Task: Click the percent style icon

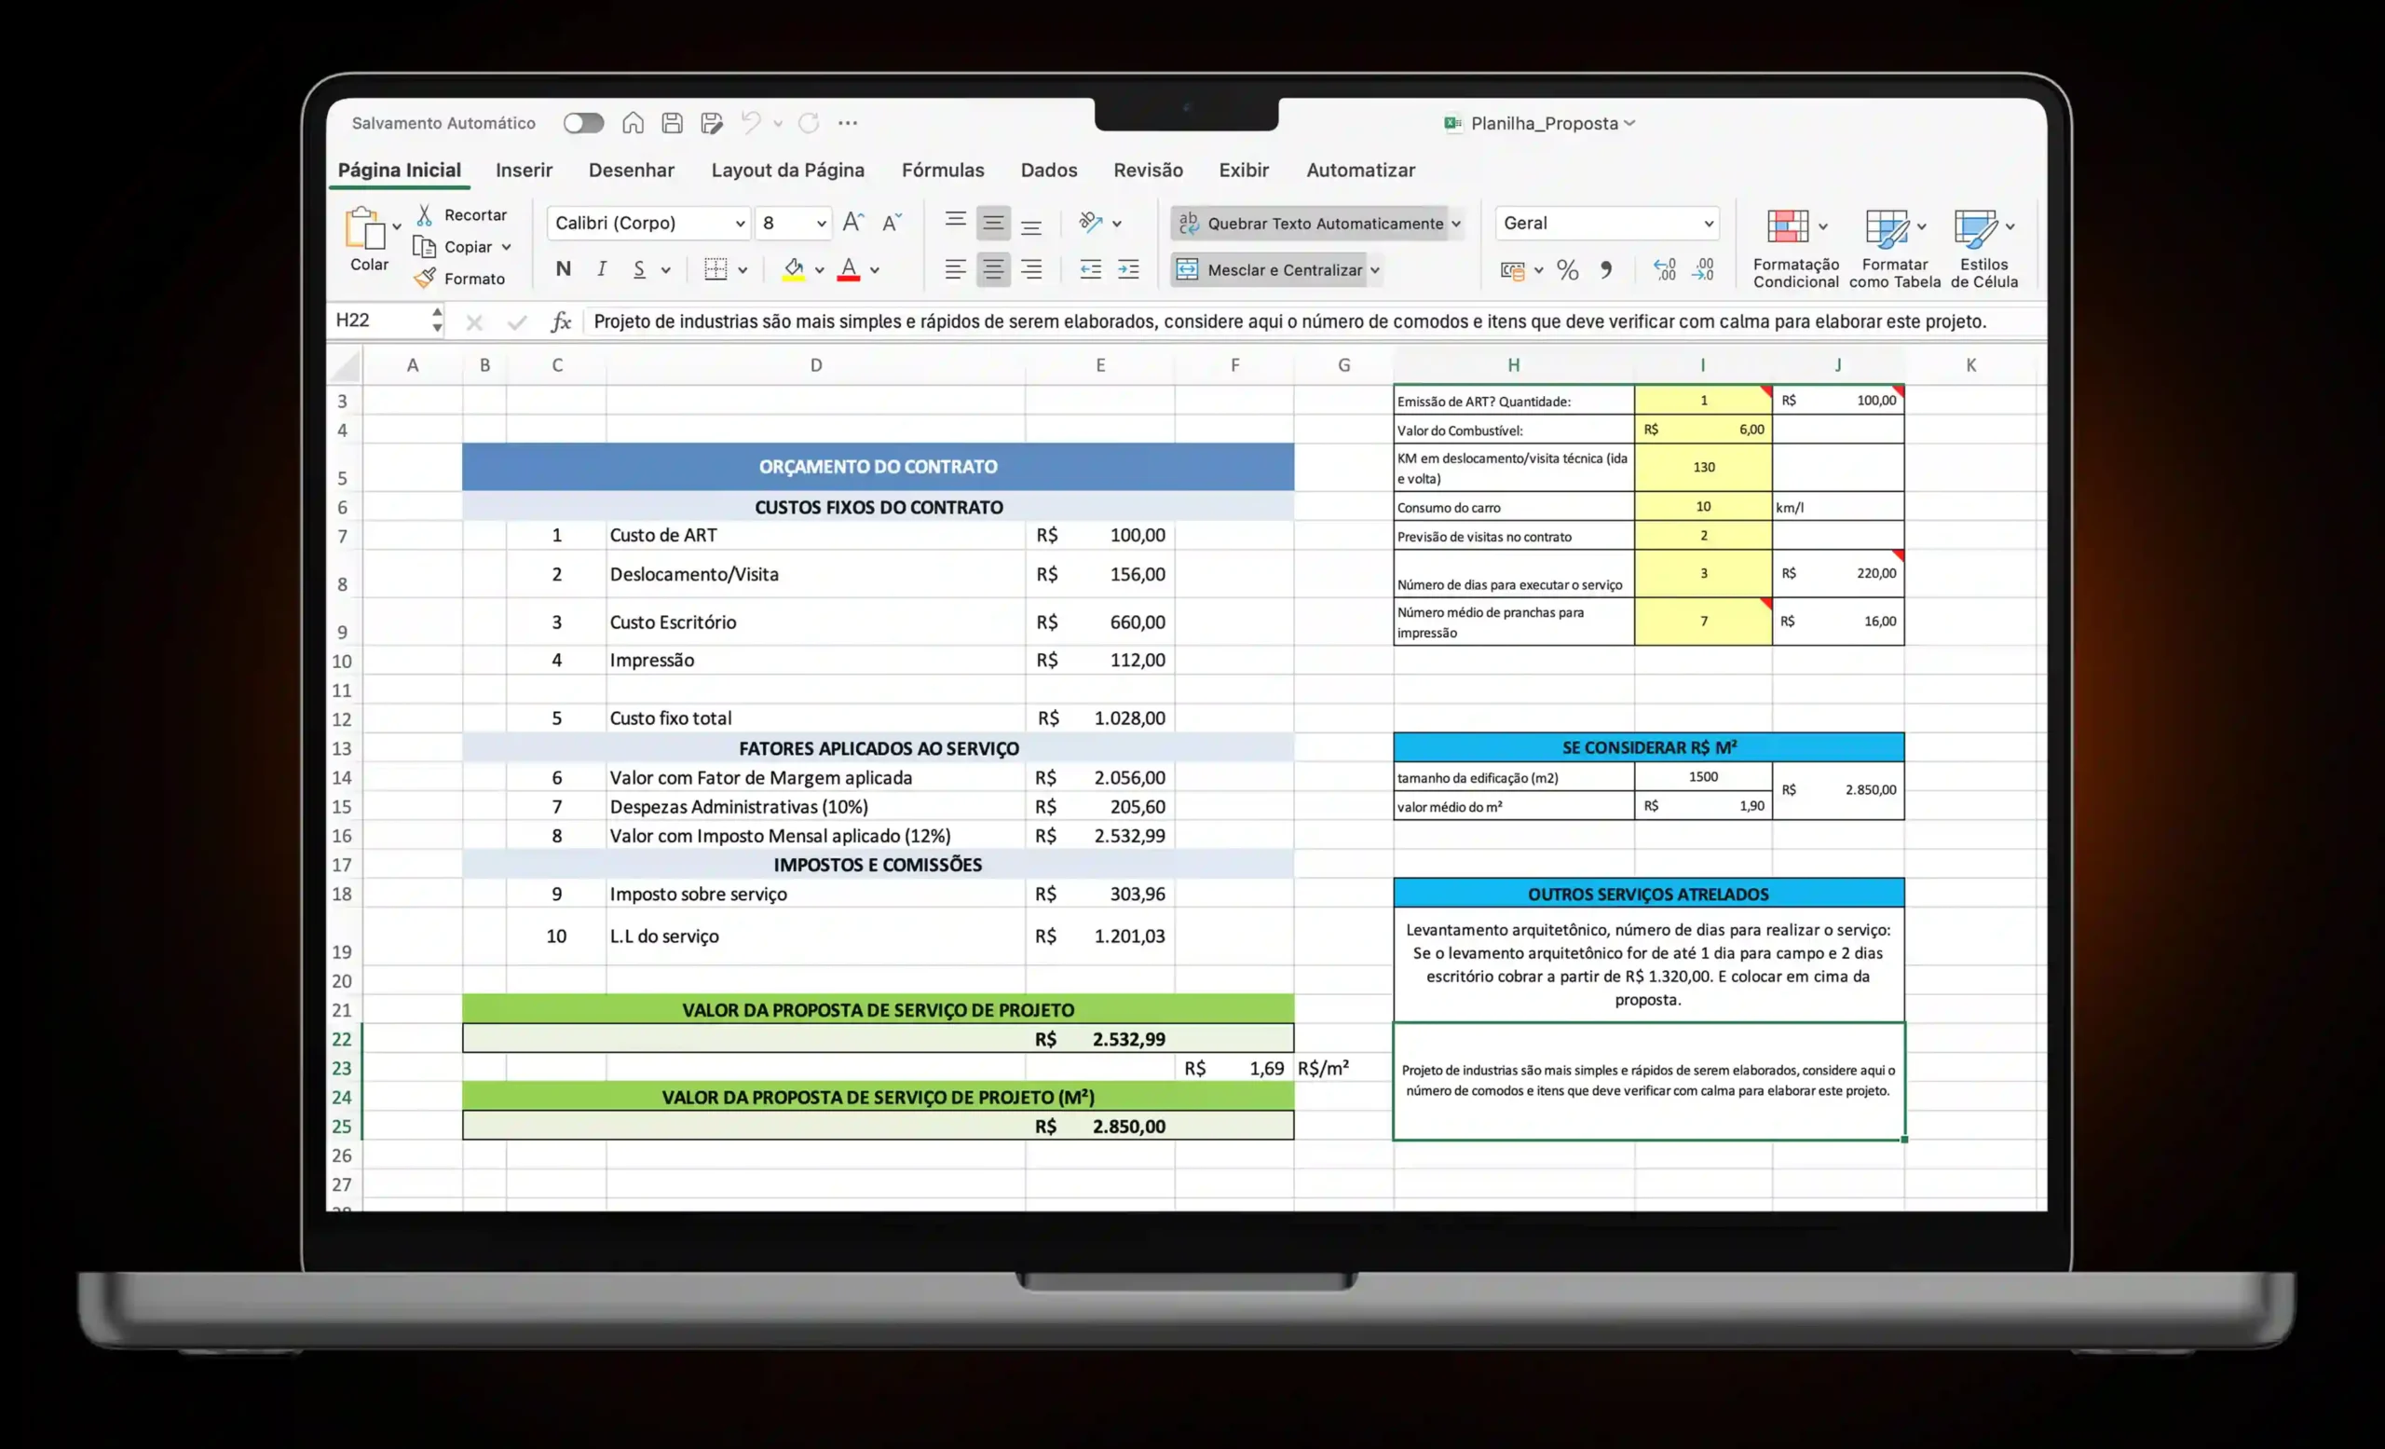Action: (1567, 270)
